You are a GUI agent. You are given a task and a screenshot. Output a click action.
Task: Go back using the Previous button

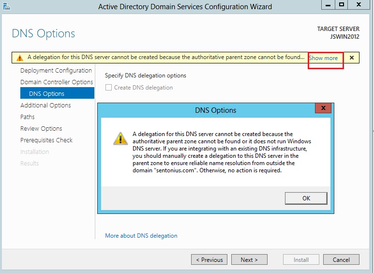point(209,259)
